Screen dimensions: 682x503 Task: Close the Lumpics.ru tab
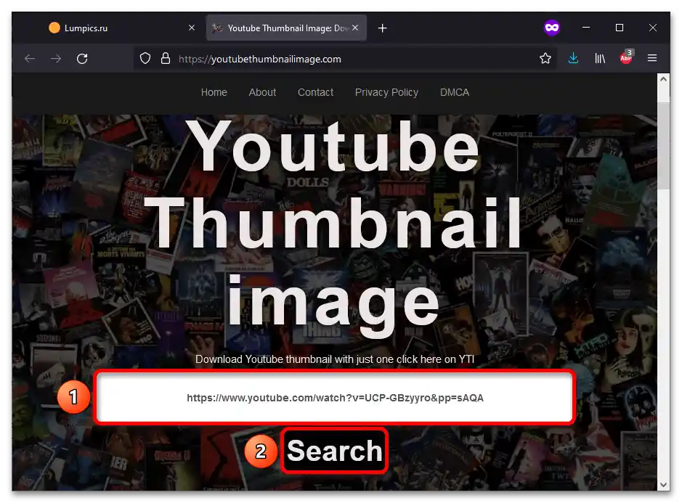pos(191,28)
